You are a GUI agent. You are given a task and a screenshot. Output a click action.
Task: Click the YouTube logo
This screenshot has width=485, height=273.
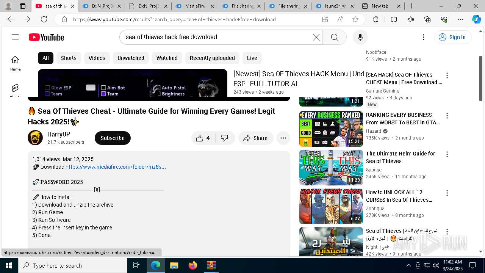[46, 37]
